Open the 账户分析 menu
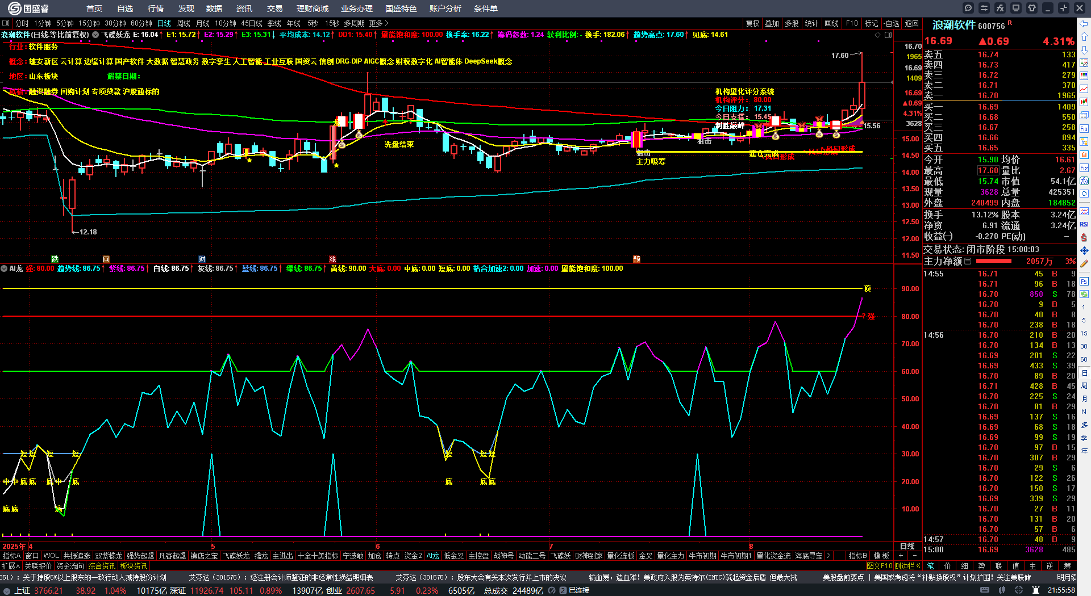This screenshot has height=596, width=1091. click(x=445, y=9)
